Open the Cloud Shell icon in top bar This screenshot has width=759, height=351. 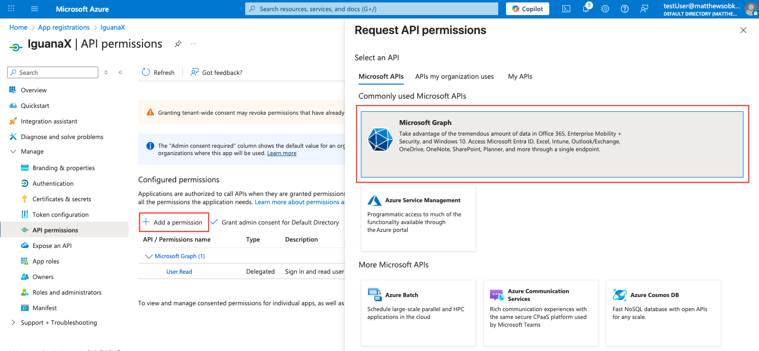click(566, 9)
